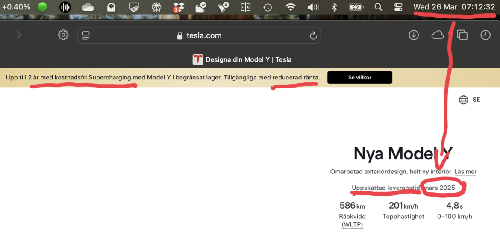Show tab overview

[462, 35]
